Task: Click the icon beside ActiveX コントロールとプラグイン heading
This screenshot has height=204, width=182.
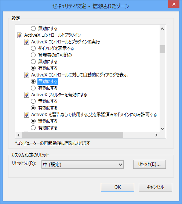Action: [19, 35]
